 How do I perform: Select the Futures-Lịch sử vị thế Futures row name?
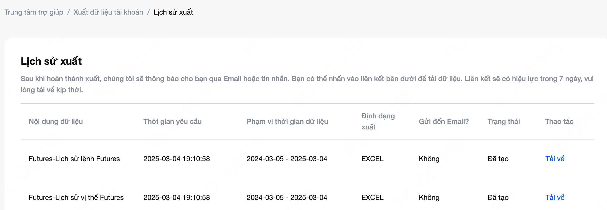pyautogui.click(x=76, y=197)
